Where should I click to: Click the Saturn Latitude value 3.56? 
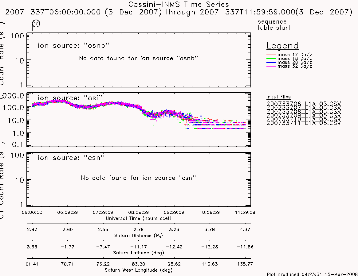point(32,247)
